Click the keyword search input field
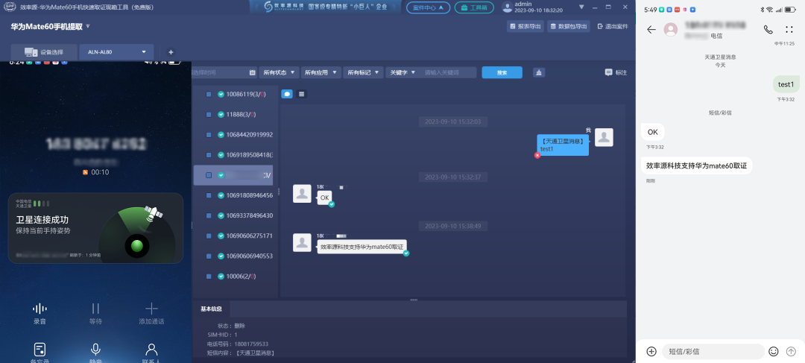This screenshot has height=363, width=805. [x=448, y=73]
